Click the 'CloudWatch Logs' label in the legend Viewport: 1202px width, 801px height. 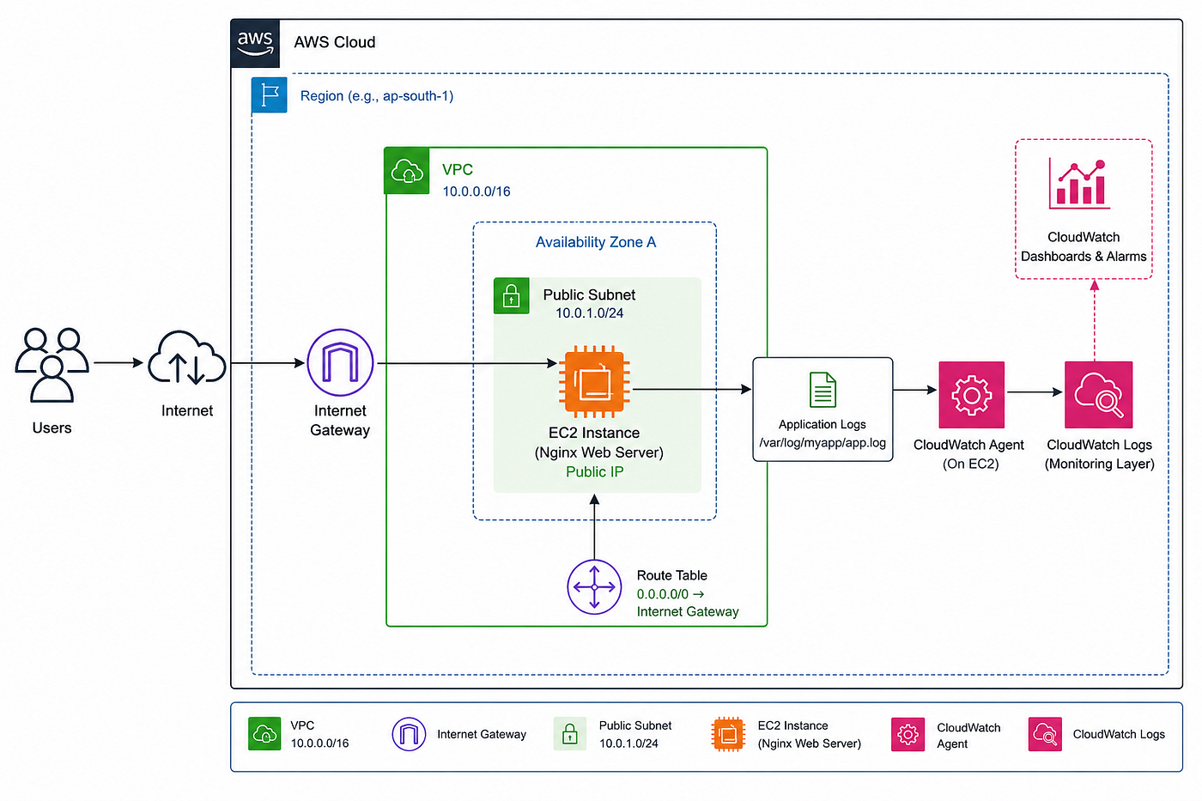pyautogui.click(x=1119, y=734)
